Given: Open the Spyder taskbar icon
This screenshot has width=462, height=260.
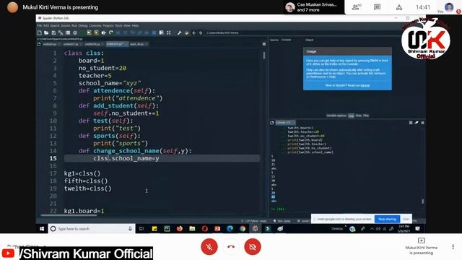Looking at the screenshot, I should pos(255,228).
